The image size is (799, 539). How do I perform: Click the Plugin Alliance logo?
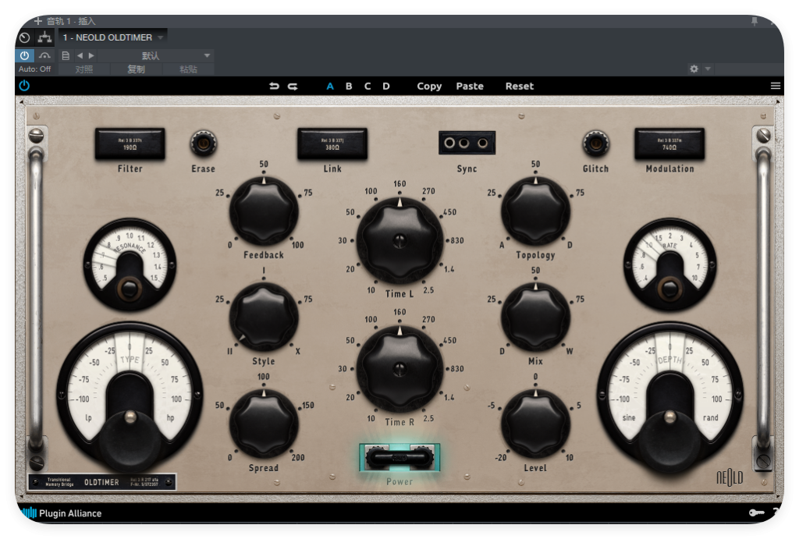(x=62, y=513)
